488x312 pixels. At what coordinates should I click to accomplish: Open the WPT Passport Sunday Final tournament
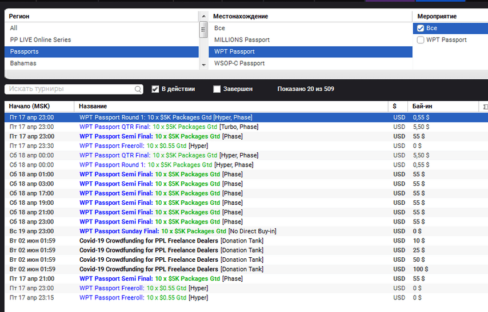[246, 231]
